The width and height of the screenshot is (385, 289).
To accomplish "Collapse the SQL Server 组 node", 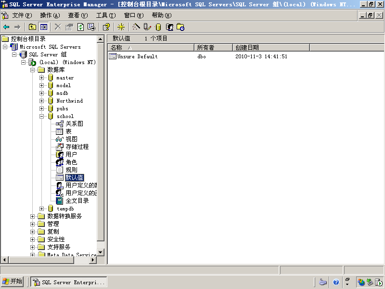I will point(14,54).
